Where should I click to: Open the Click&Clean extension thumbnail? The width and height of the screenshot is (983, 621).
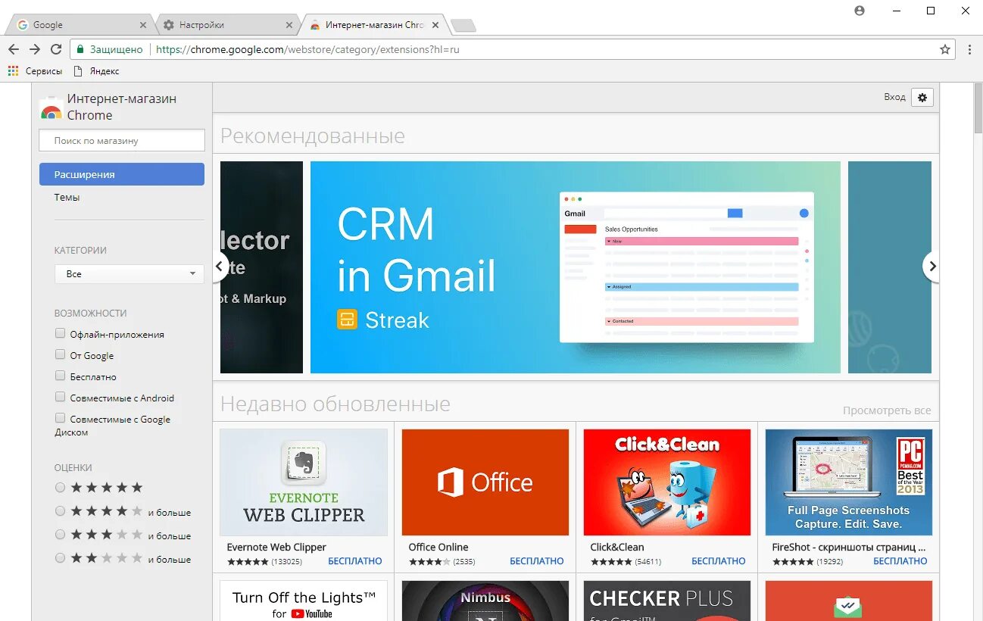[x=667, y=482]
